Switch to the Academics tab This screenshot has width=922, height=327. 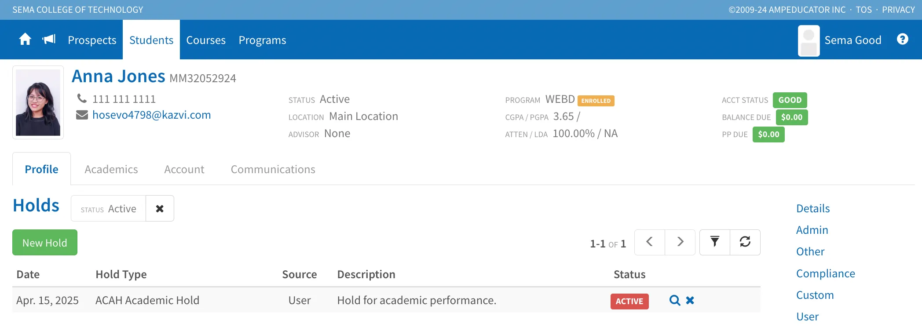[111, 170]
